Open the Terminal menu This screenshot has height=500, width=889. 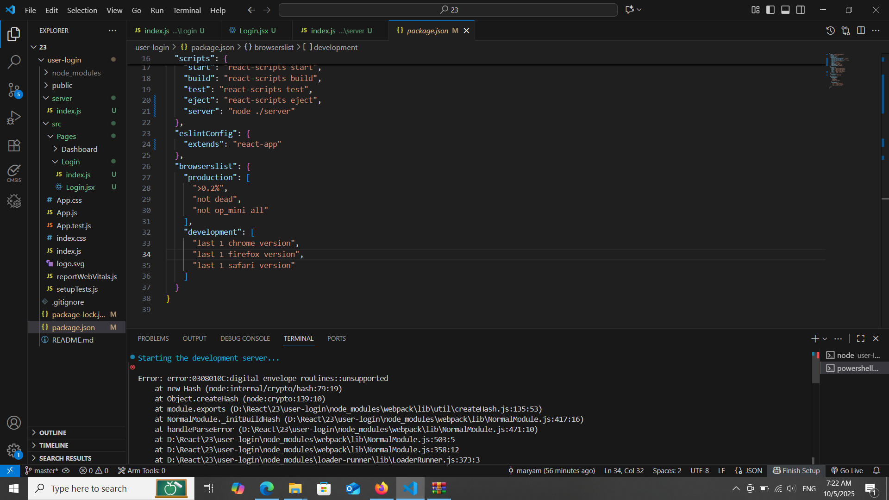click(x=187, y=10)
